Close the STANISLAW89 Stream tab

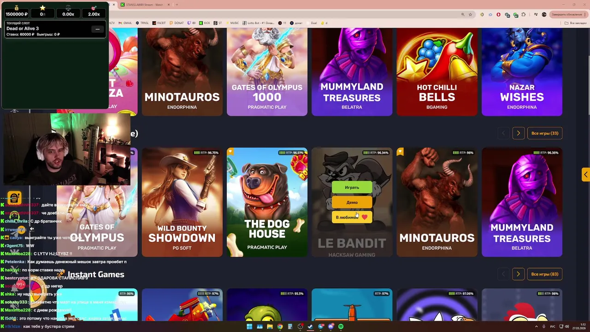169,5
